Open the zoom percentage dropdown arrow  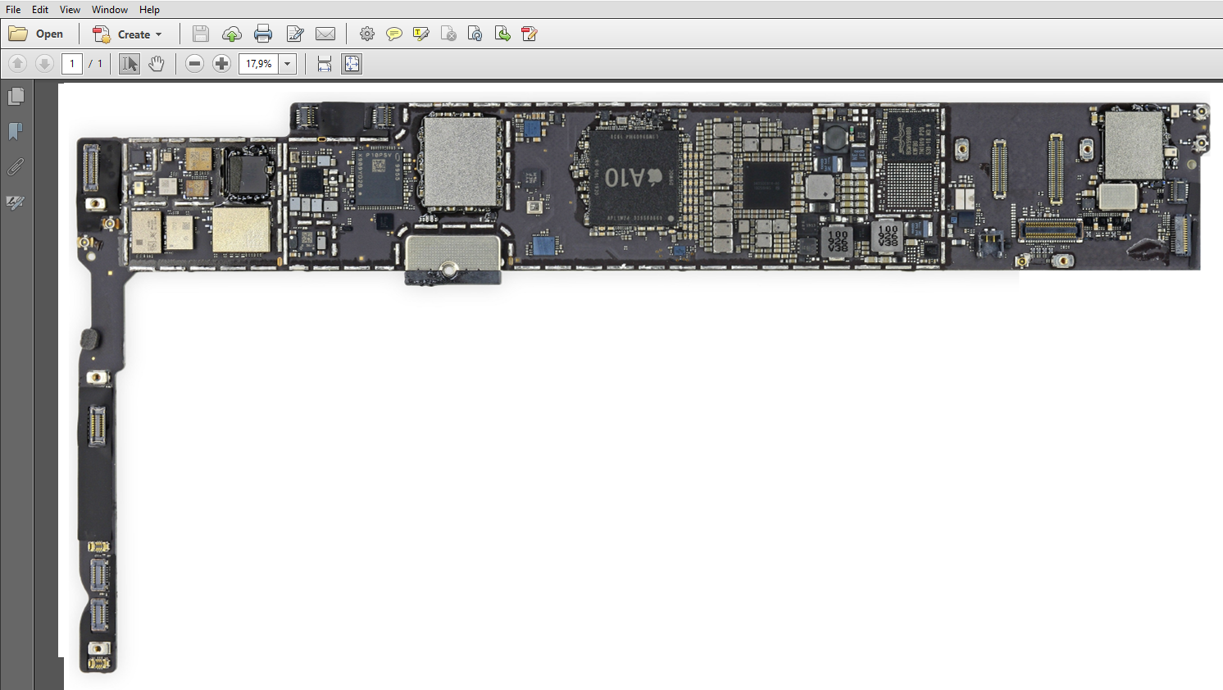[288, 64]
